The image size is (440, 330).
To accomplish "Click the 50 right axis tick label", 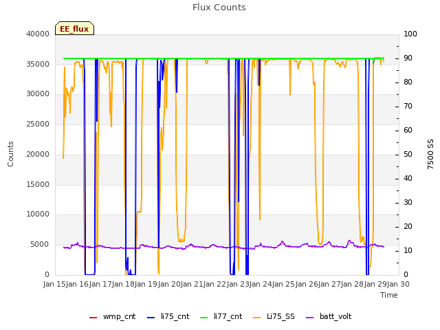I will point(408,154).
